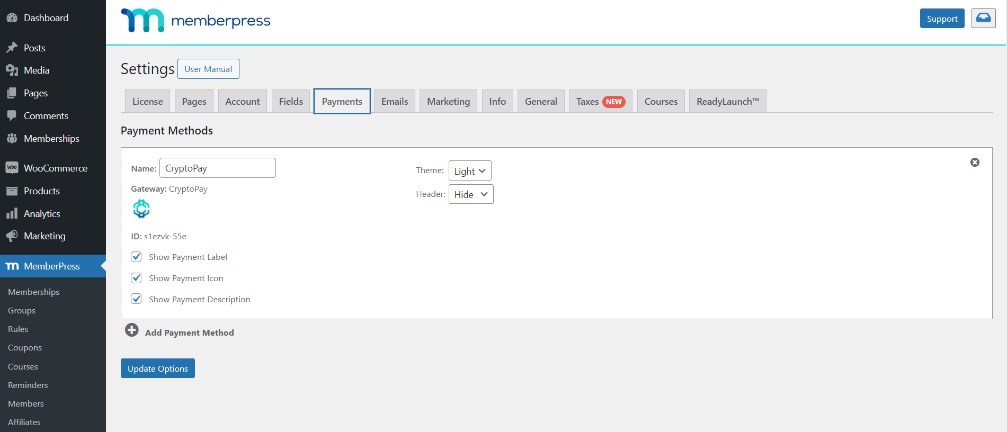Open the Marketing settings tab
The image size is (1007, 432).
click(448, 101)
